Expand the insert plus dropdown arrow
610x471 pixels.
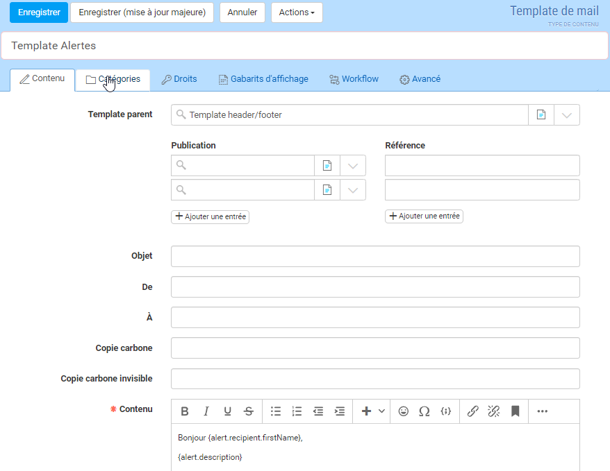(x=381, y=411)
